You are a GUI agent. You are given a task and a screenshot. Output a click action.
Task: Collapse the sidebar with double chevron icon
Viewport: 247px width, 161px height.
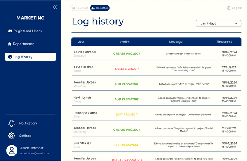[55, 7]
